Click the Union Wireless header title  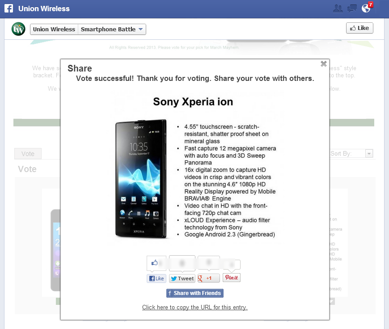pos(44,8)
